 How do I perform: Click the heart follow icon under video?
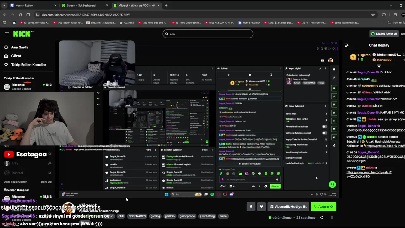(x=261, y=207)
